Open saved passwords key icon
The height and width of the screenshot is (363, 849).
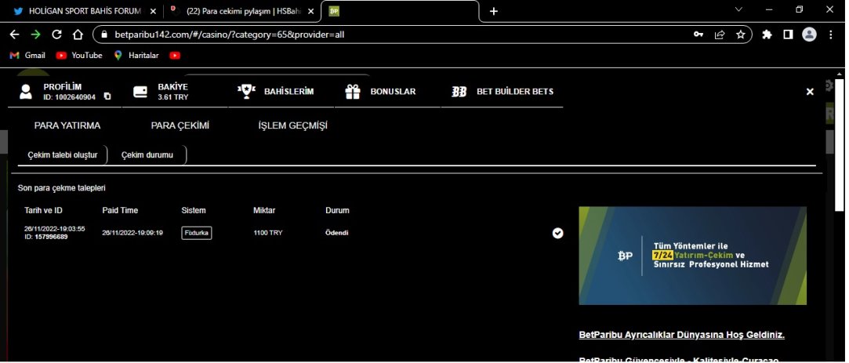coord(698,34)
